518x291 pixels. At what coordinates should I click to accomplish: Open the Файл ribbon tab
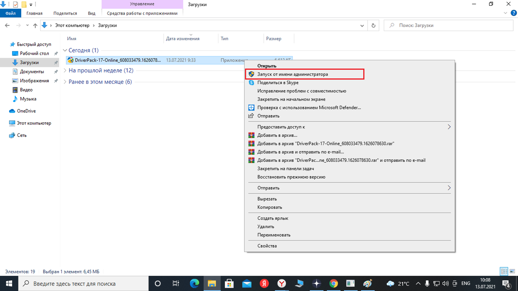pyautogui.click(x=10, y=13)
